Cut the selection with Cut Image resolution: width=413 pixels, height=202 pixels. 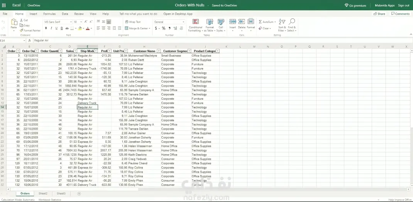coord(24,20)
